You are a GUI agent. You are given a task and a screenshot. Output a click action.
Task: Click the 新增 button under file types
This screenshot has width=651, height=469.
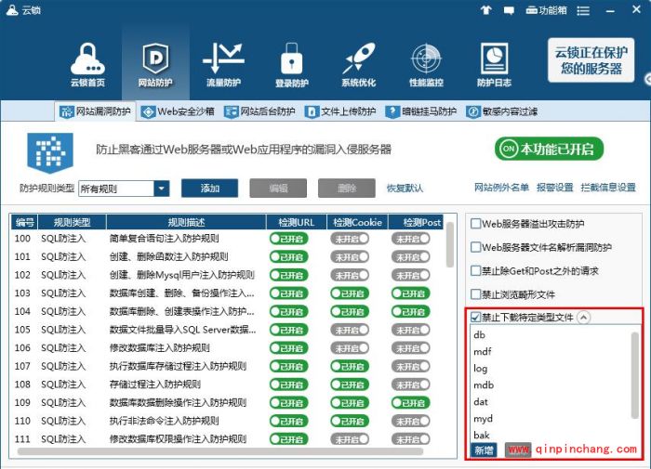[484, 450]
